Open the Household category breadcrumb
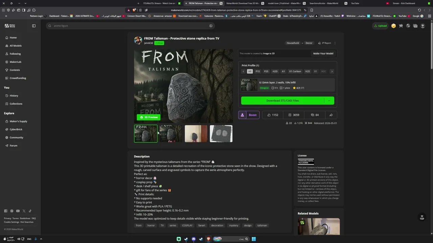 [x=293, y=43]
